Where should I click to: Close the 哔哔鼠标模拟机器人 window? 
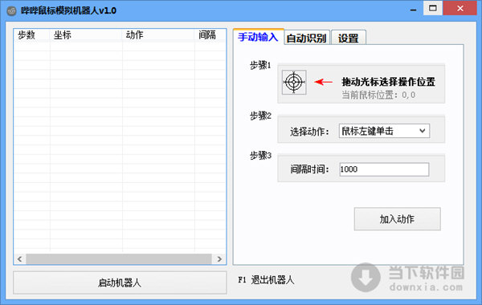coord(460,8)
